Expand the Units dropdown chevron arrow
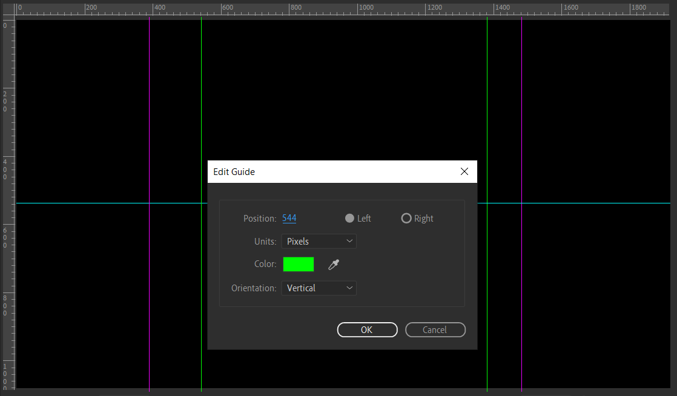Screen dimensions: 677x396 coord(349,241)
